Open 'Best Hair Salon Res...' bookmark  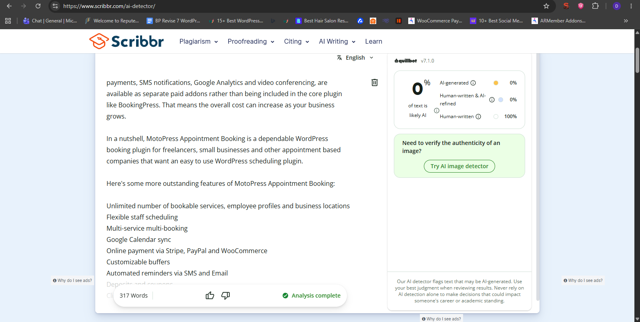(322, 21)
